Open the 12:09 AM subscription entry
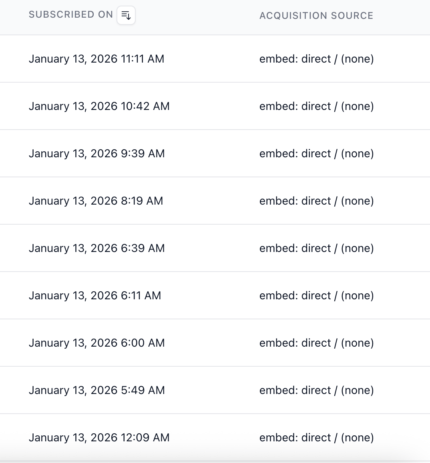 tap(99, 438)
